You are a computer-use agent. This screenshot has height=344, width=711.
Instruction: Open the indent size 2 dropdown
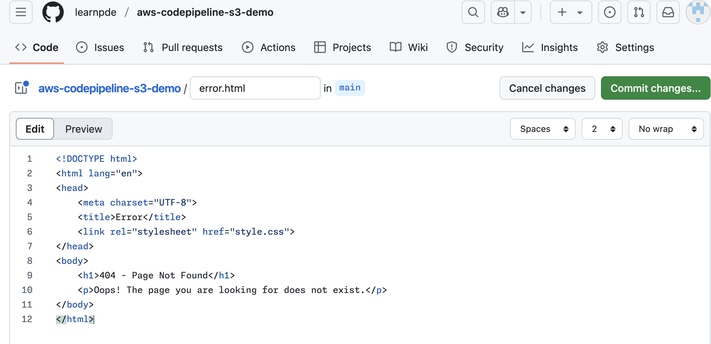coord(602,129)
